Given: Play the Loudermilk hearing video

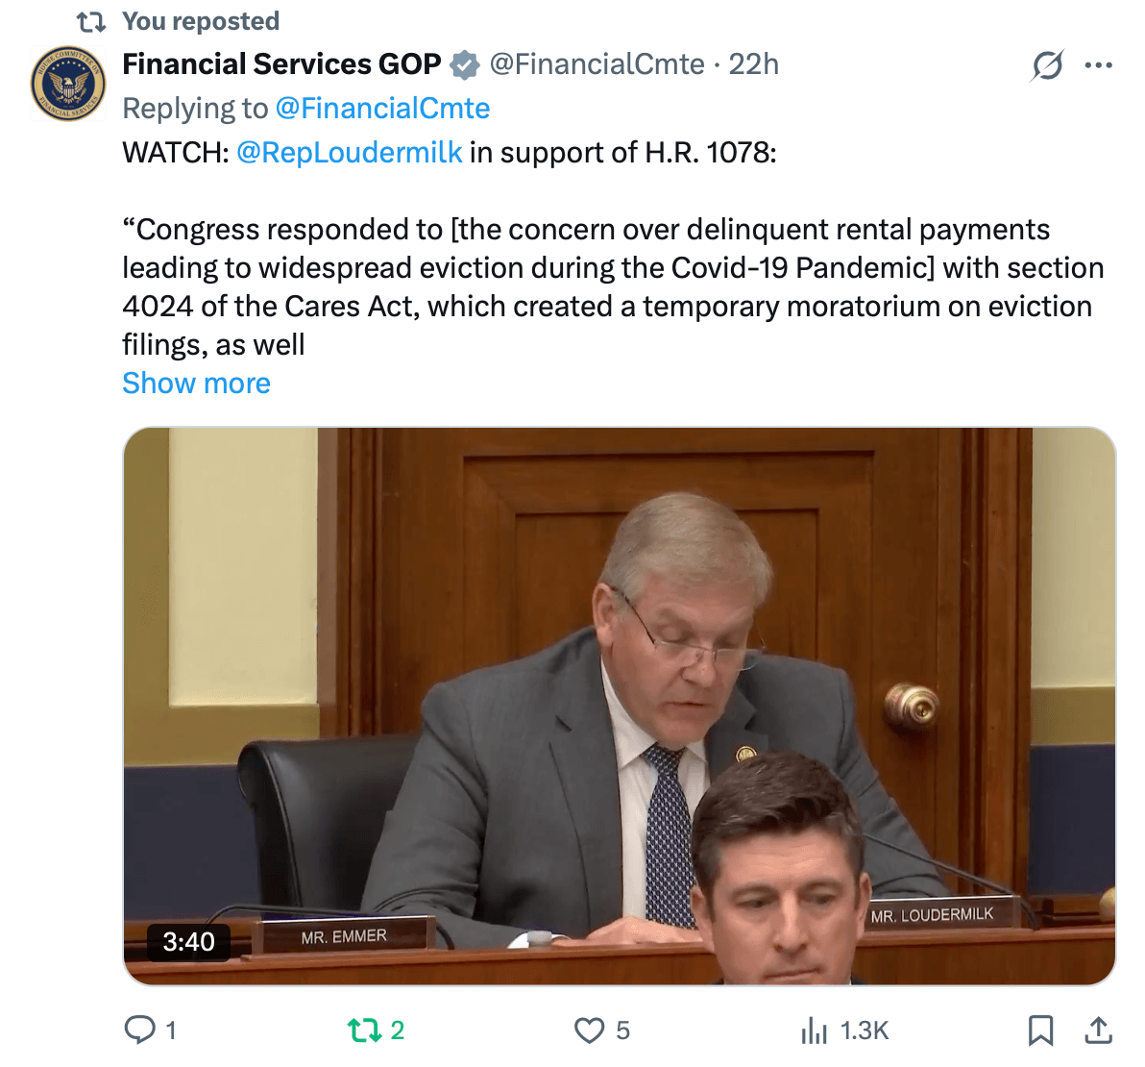Looking at the screenshot, I should point(620,706).
